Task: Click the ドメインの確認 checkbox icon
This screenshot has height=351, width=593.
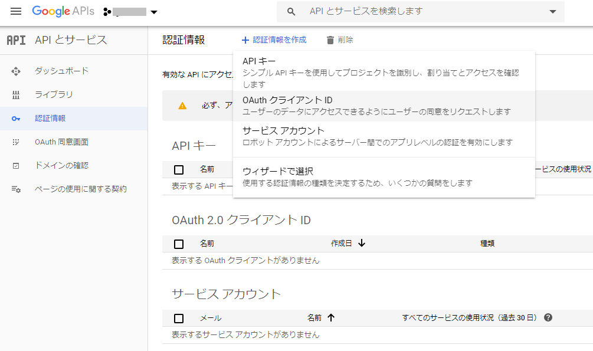Action: [x=16, y=166]
